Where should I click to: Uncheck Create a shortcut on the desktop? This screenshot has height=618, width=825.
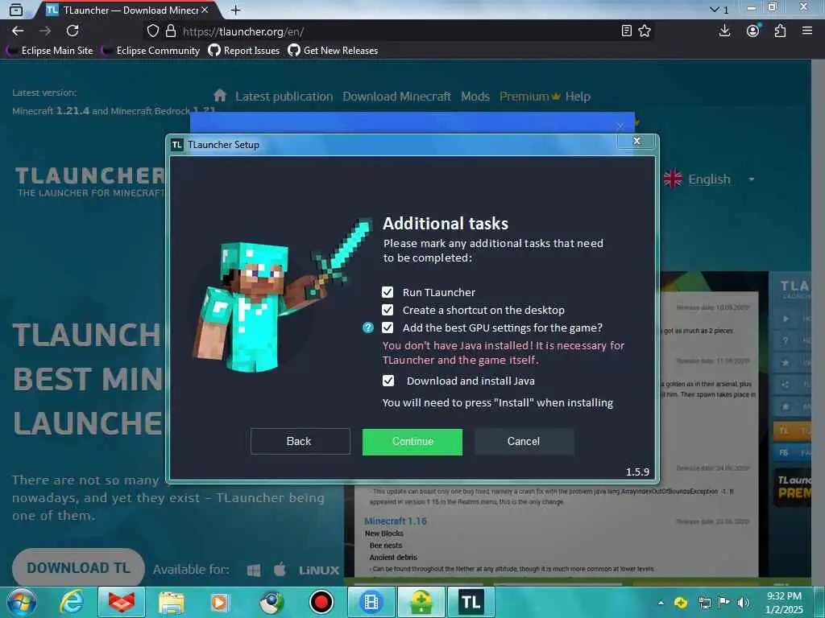[388, 310]
